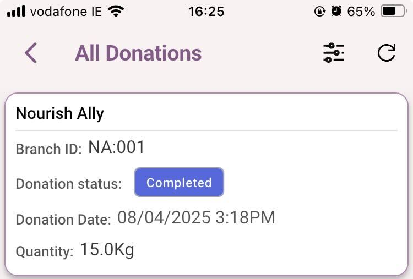Tap the cellular signal bars
The height and width of the screenshot is (279, 413).
(x=17, y=11)
